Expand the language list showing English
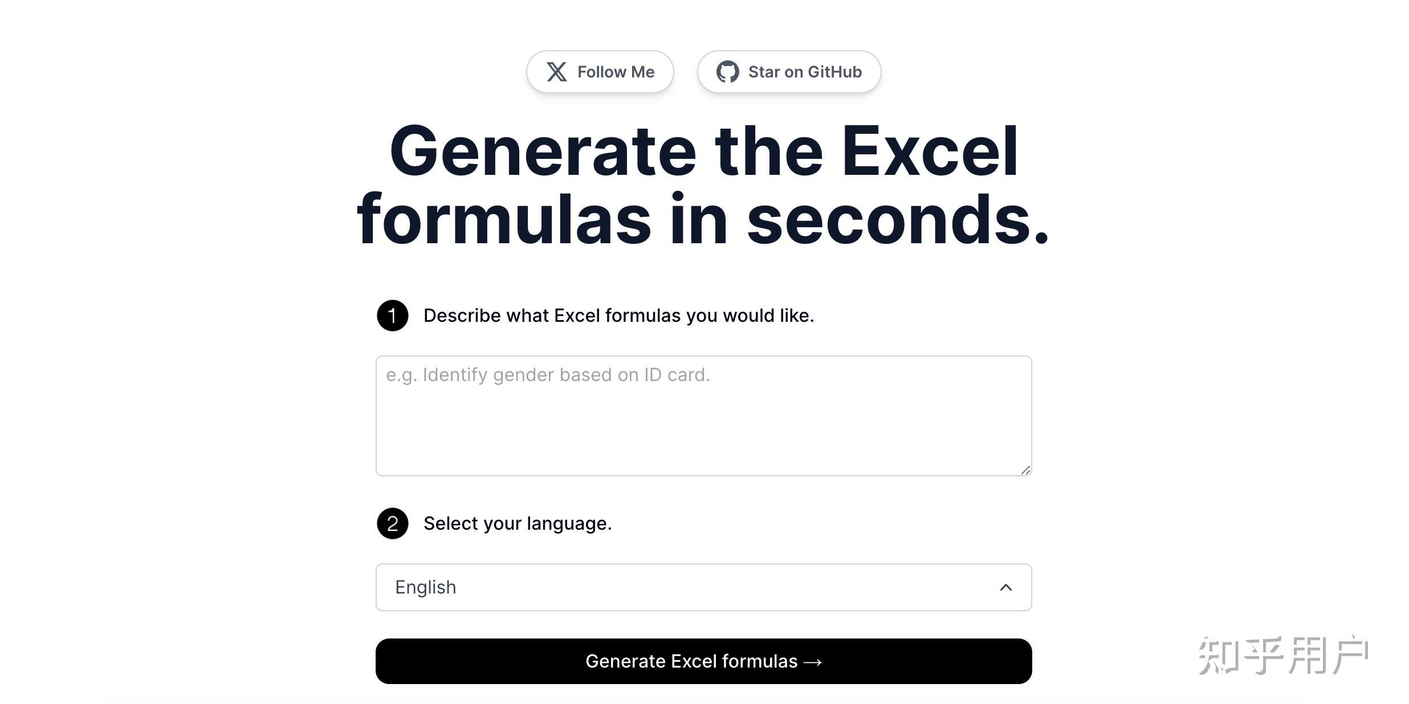The image size is (1409, 704). [x=703, y=587]
